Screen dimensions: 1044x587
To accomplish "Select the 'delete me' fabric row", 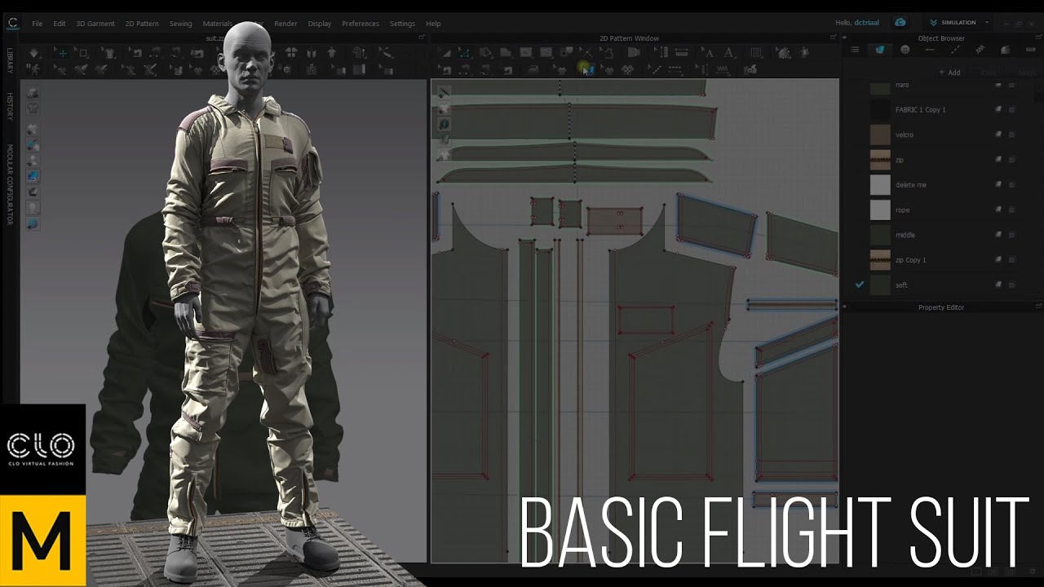I will 942,185.
